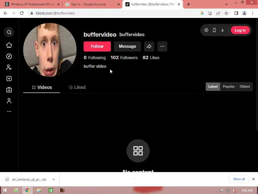Open the 0 Following list
The width and height of the screenshot is (258, 194).
coord(95,58)
